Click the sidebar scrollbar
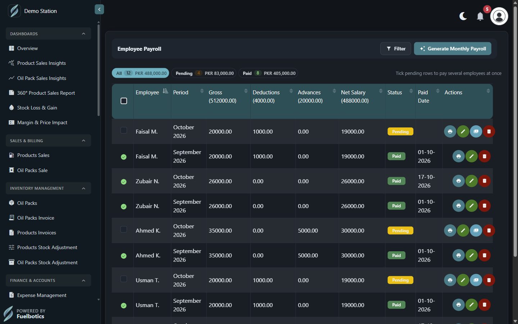The height and width of the screenshot is (324, 518). 99,69
